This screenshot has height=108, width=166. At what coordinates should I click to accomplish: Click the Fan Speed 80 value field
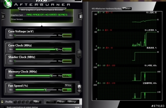click(67, 90)
